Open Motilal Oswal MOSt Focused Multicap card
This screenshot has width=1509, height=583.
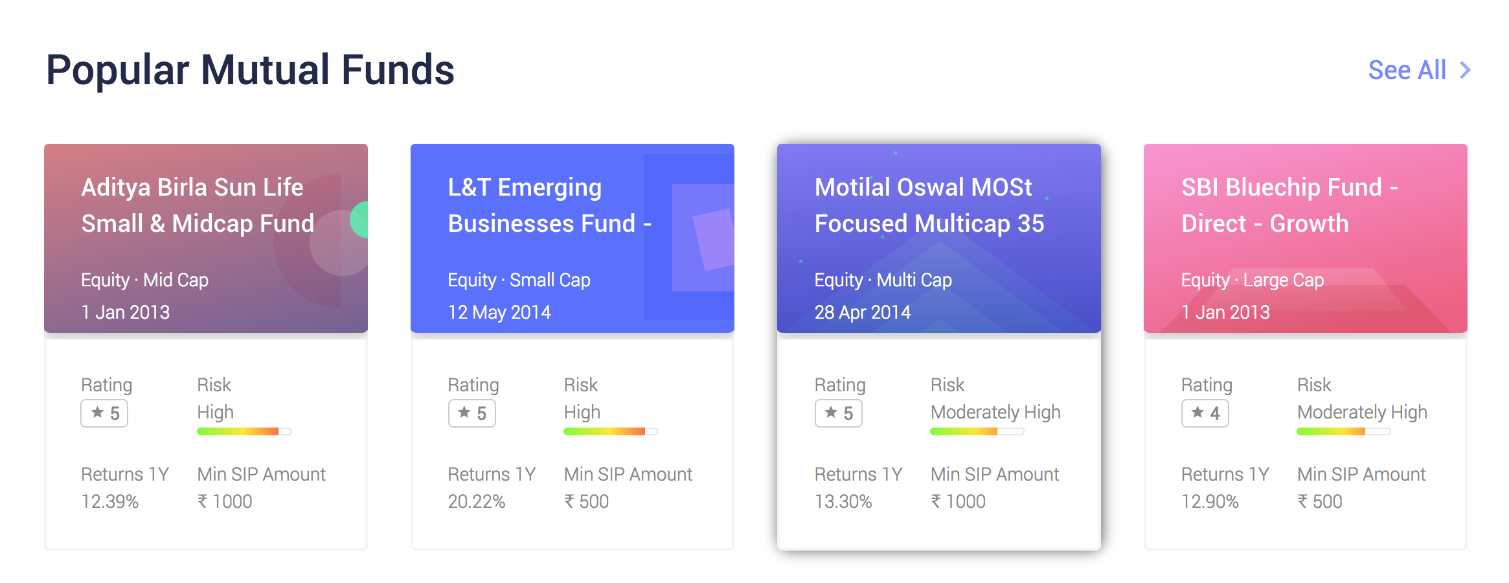(929, 205)
